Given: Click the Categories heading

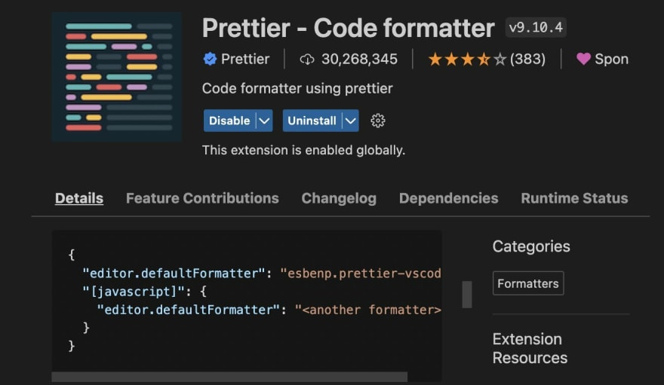Looking at the screenshot, I should click(x=531, y=246).
